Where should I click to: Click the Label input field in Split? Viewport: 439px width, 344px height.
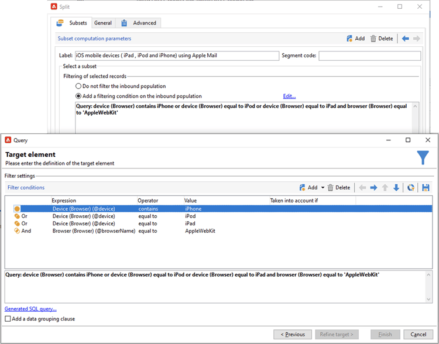point(177,56)
